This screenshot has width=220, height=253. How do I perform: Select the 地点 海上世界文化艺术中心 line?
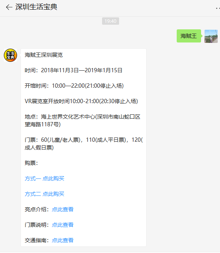82,117
